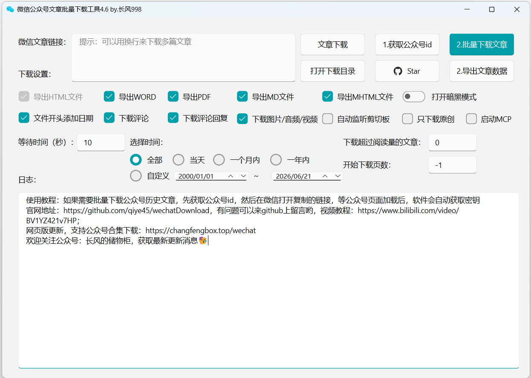The height and width of the screenshot is (378, 531).
Task: Uncheck 下载评论回复 checkbox
Action: click(173, 118)
